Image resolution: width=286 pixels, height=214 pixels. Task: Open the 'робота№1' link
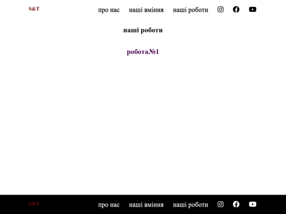[143, 52]
